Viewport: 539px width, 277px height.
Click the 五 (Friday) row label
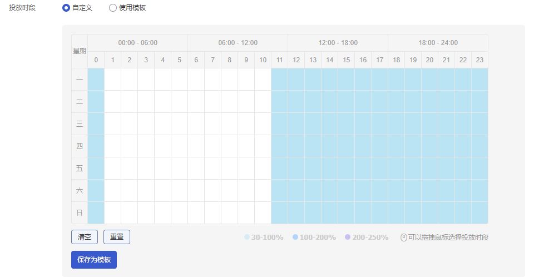point(80,168)
